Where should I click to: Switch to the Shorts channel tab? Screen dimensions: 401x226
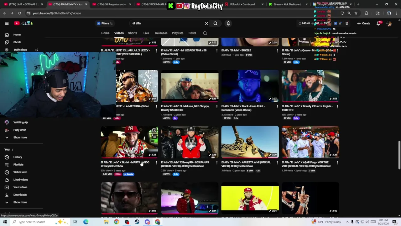(x=133, y=33)
